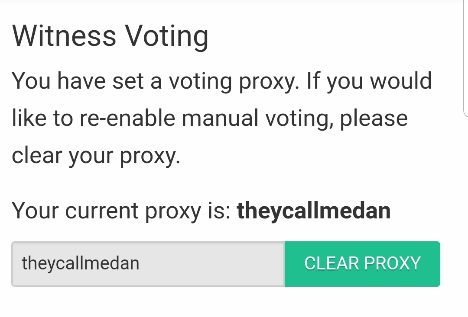The height and width of the screenshot is (317, 468).
Task: Click the Witness Voting heading
Action: [110, 36]
